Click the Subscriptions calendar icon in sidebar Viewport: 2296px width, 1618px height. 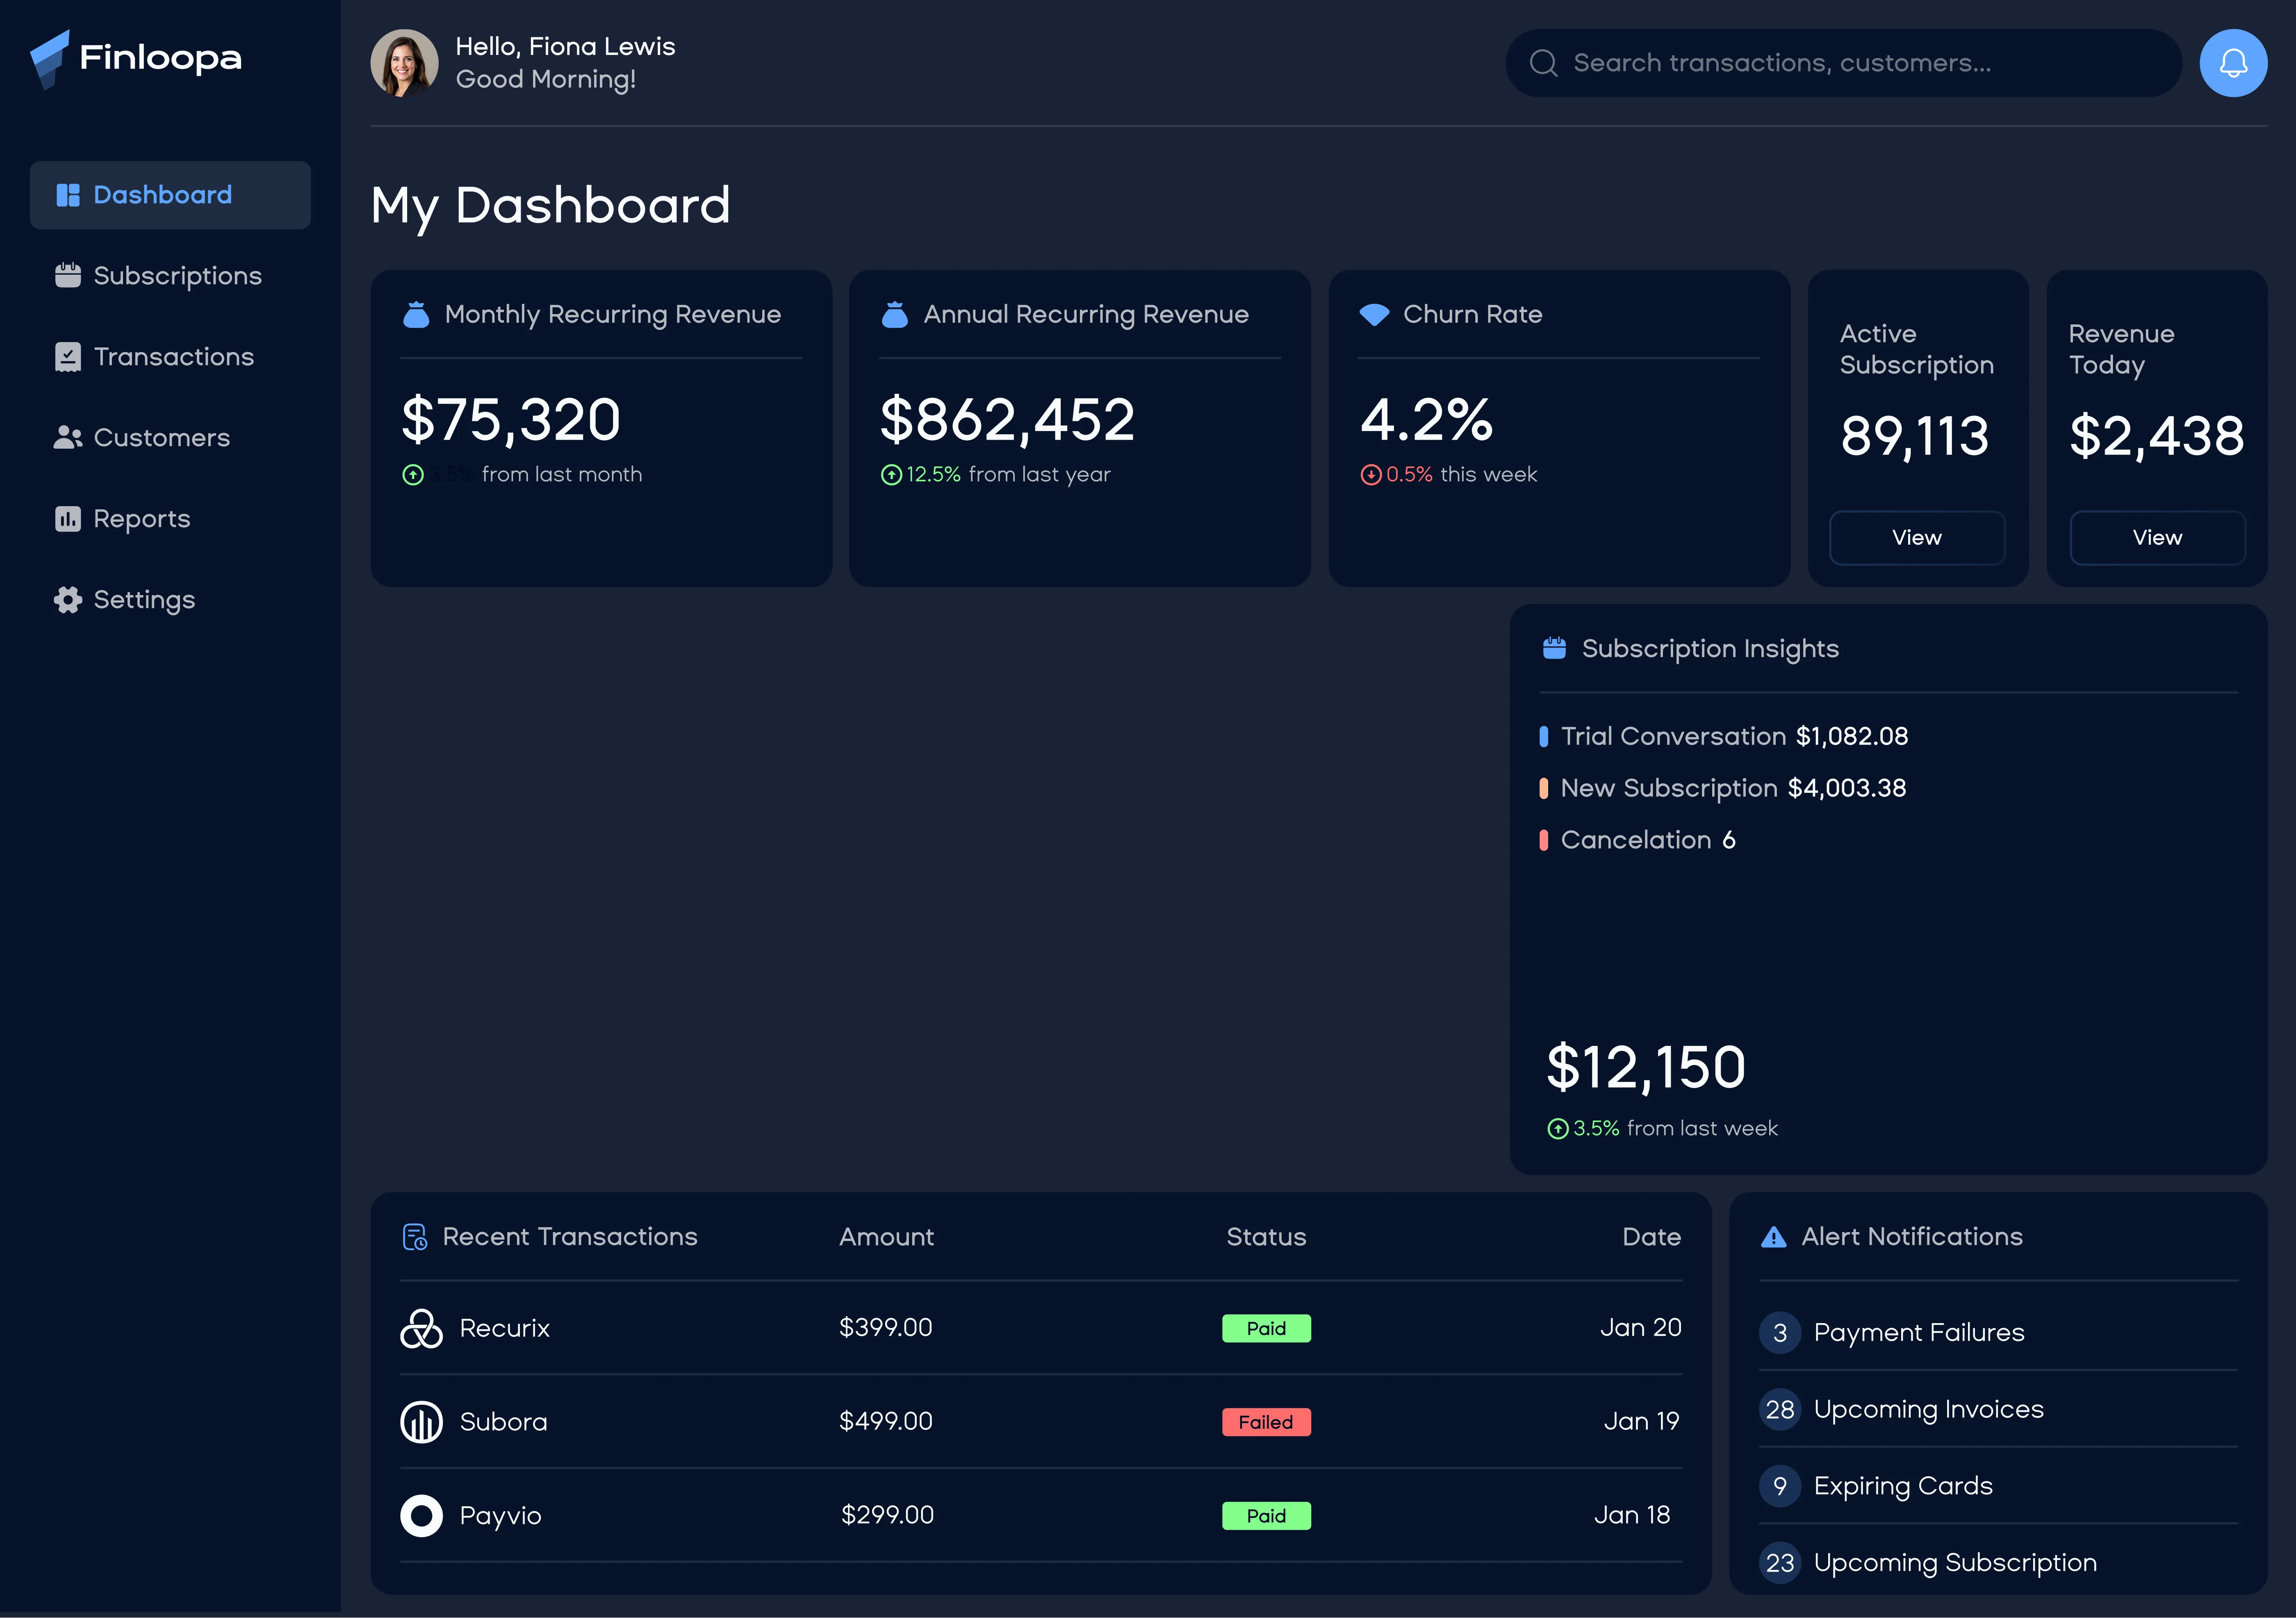(x=68, y=275)
